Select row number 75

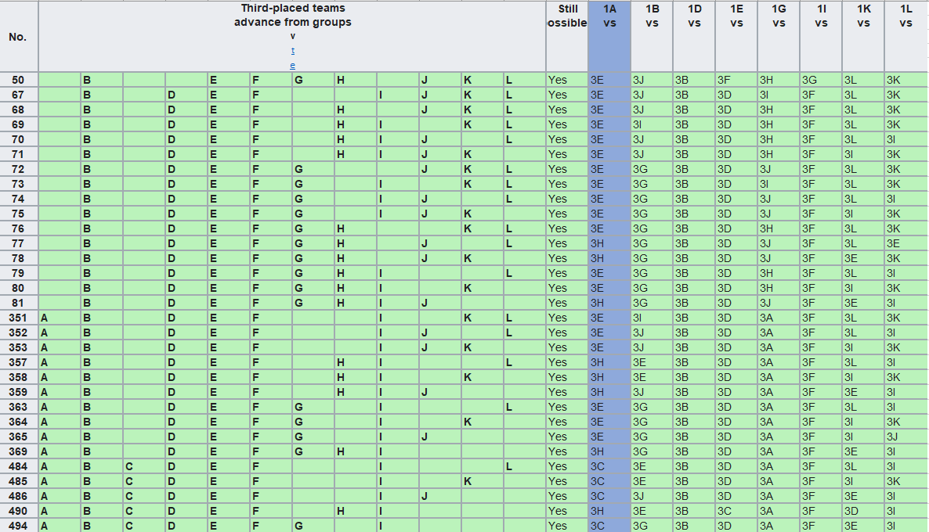click(x=18, y=214)
